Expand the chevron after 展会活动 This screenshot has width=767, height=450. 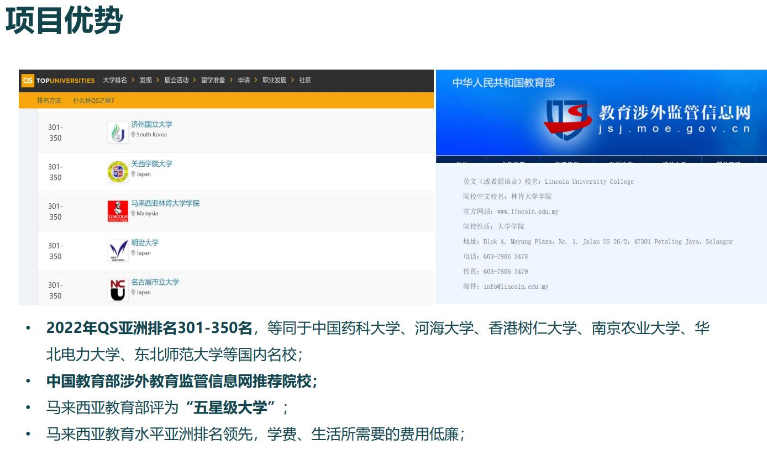[x=195, y=81]
